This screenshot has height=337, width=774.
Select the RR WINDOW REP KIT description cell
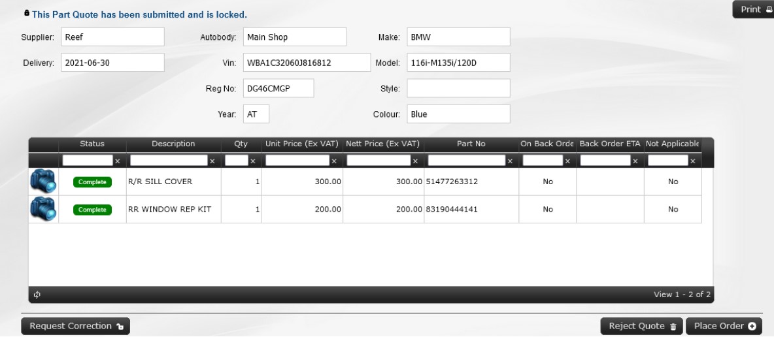(174, 209)
